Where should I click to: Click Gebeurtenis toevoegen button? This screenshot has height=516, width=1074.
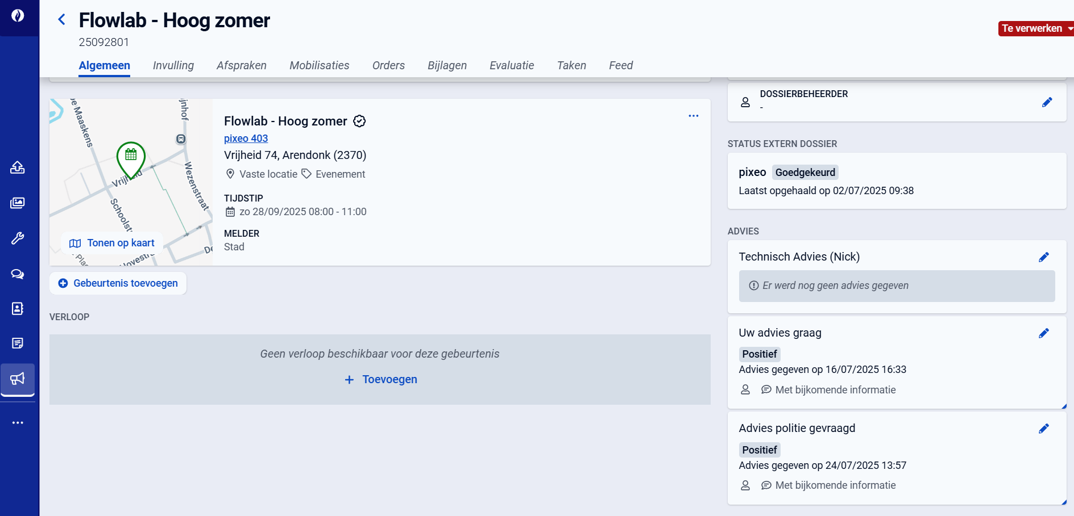click(x=118, y=283)
